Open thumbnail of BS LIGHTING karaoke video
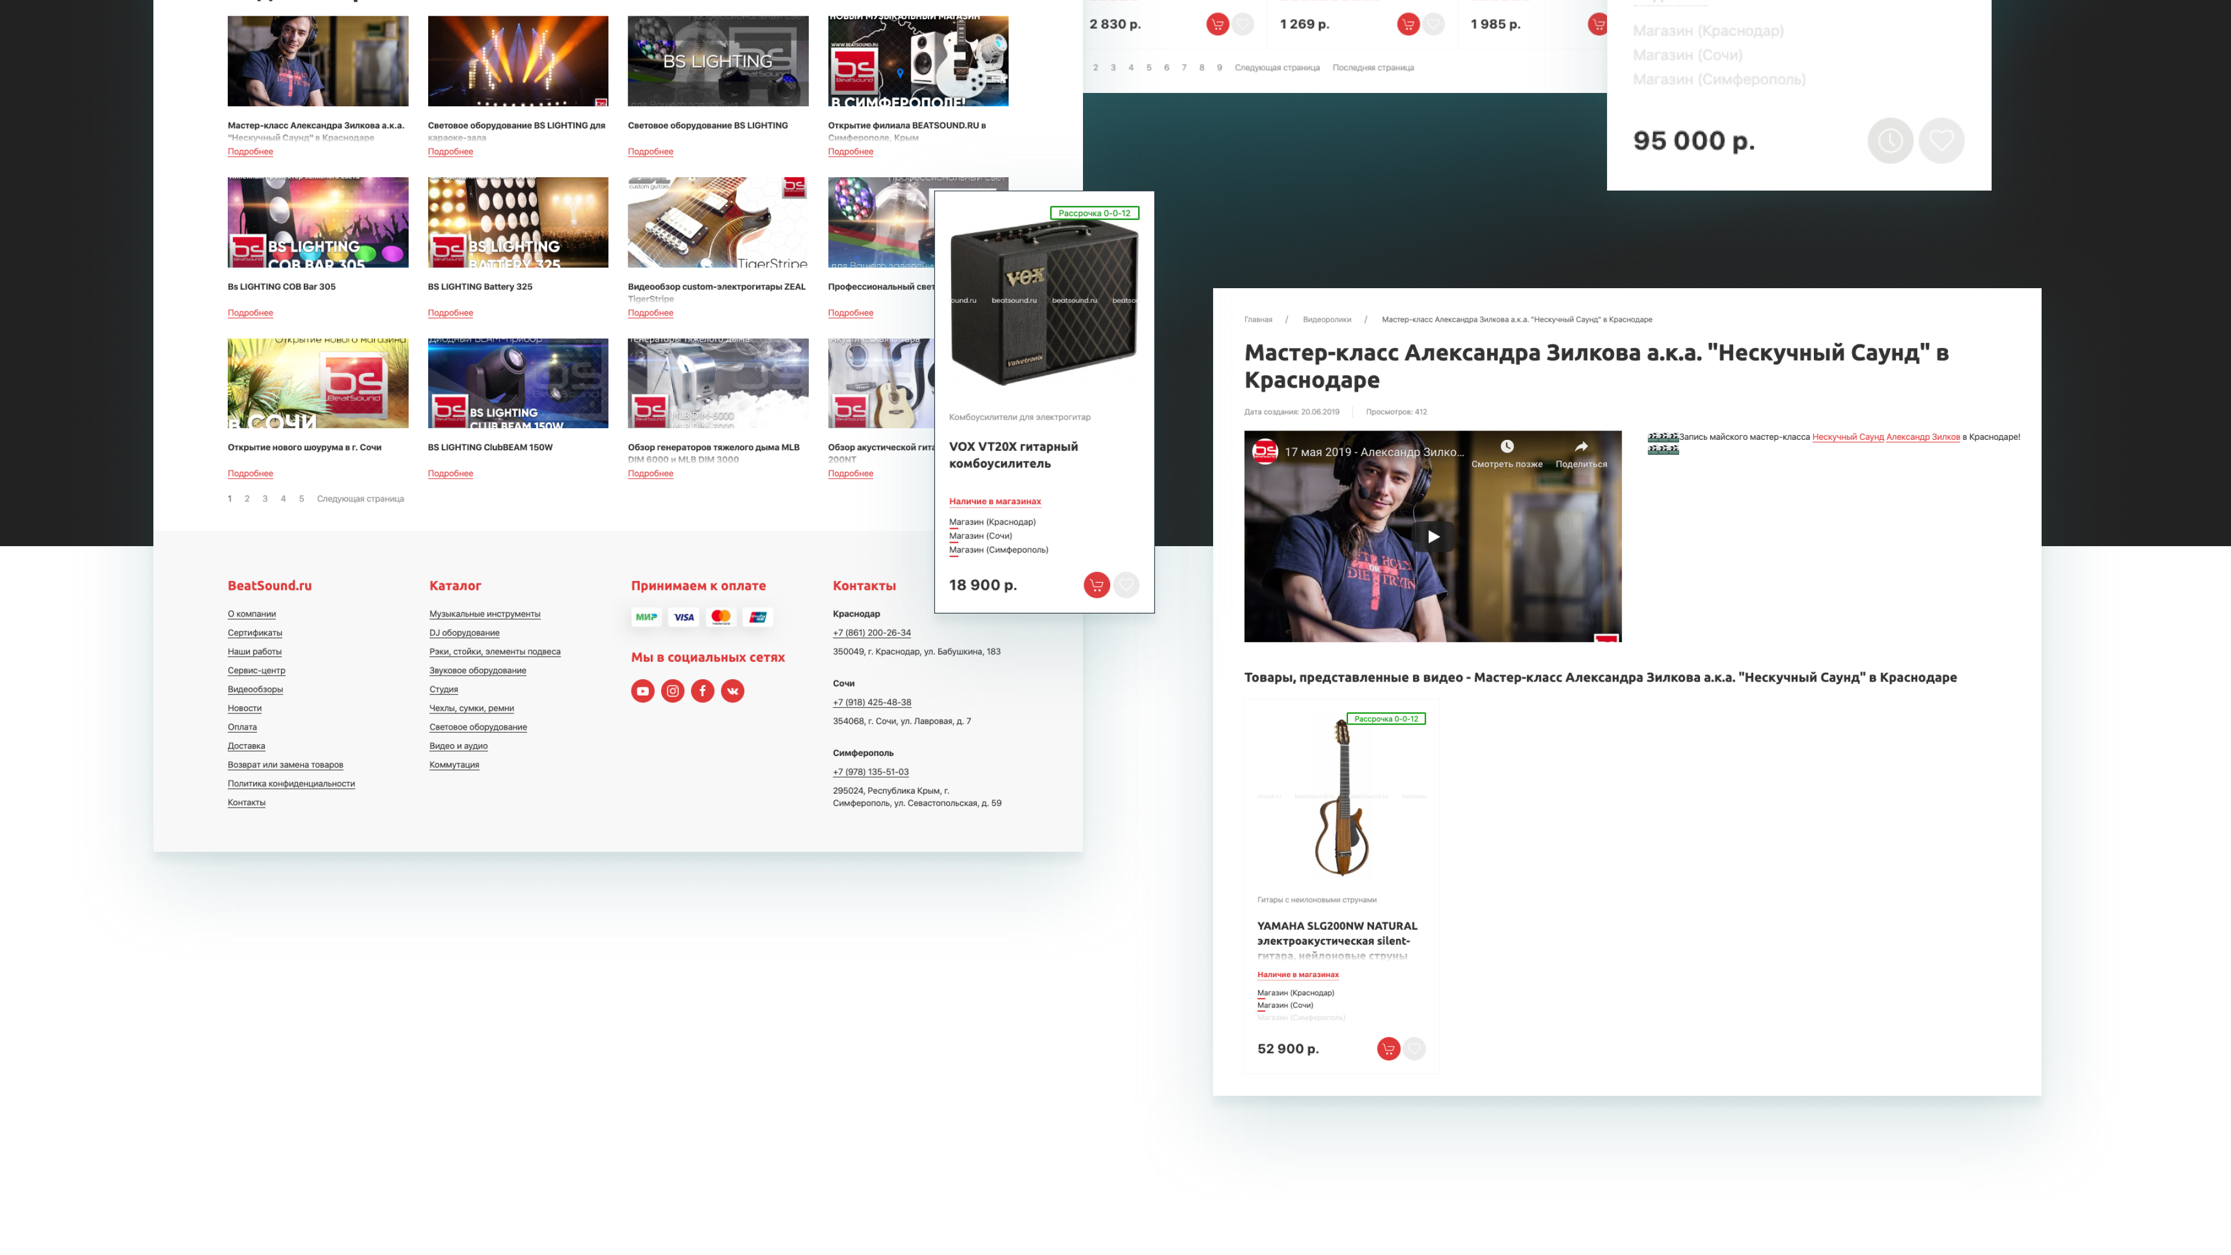This screenshot has height=1255, width=2231. (518, 60)
